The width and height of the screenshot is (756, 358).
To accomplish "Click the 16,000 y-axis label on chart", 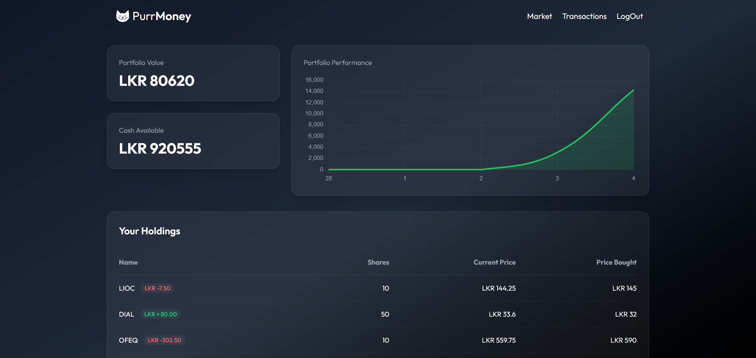I will [314, 80].
